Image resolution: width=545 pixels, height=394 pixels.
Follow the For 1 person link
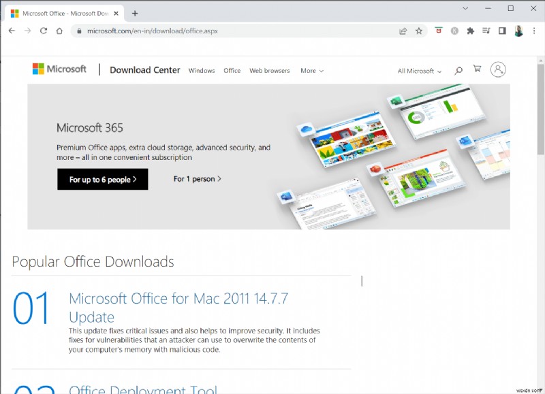pyautogui.click(x=197, y=178)
